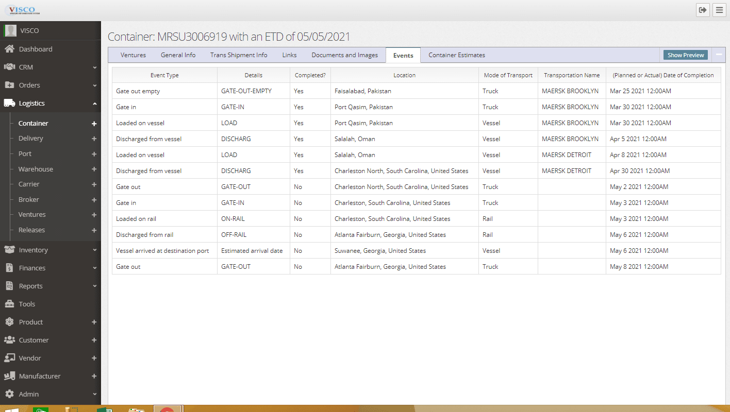Expand the Orders submenu arrow
730x412 pixels.
click(x=94, y=85)
